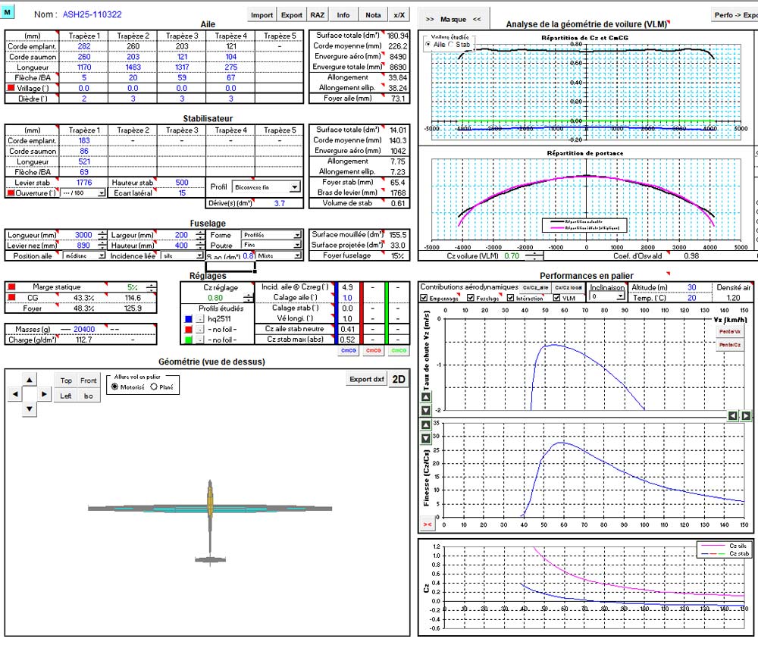
Task: Click down arrow on Taux de chute chart
Action: coord(426,410)
